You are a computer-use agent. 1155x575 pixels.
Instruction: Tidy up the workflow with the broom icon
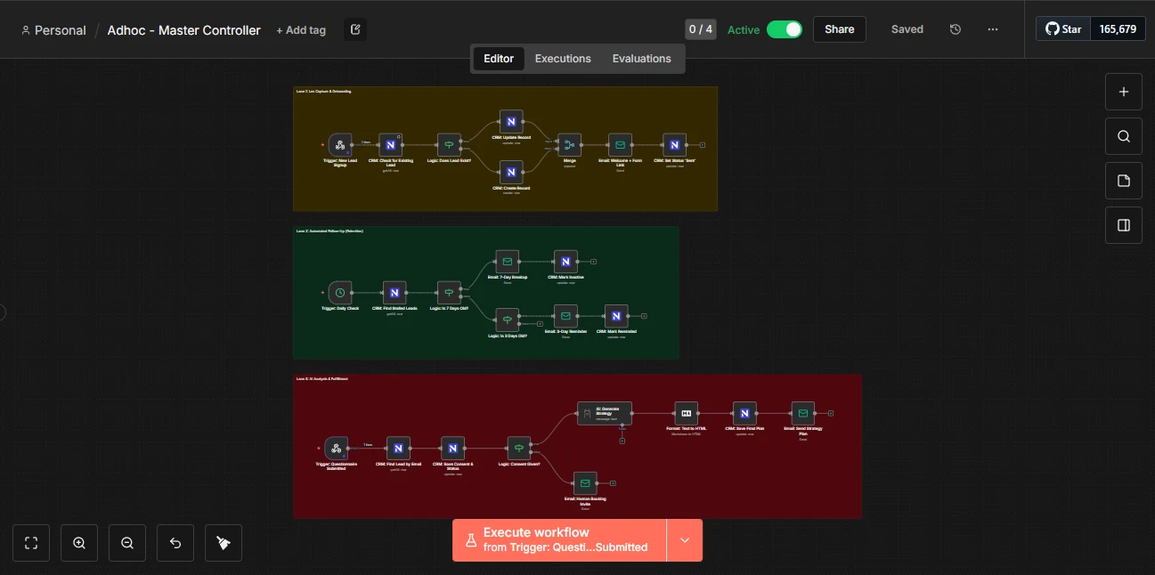(223, 542)
